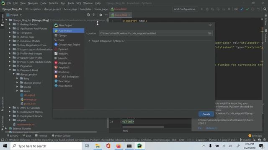Select Pure Python project type
This screenshot has height=150, width=268.
pyautogui.click(x=69, y=31)
